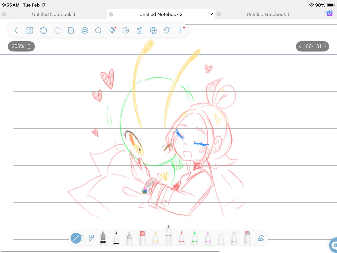Select the white crayon
The image size is (337, 253).
pyautogui.click(x=221, y=238)
